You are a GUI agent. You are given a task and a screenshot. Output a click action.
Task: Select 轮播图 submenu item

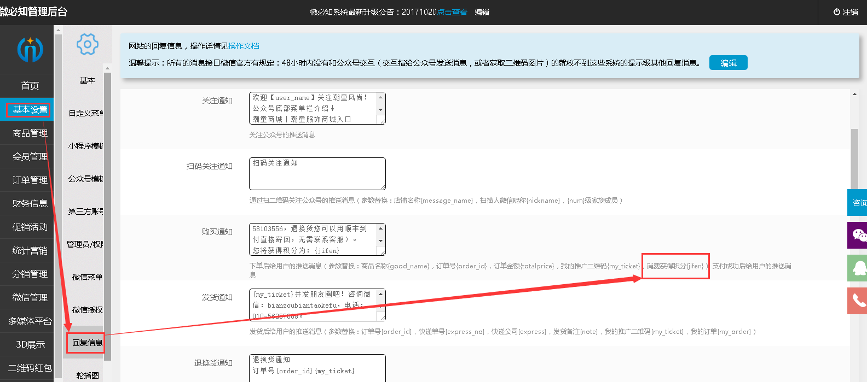88,375
